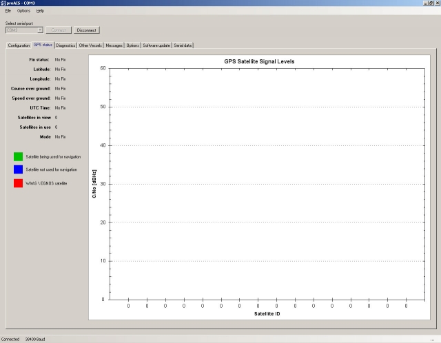Screen dimensions: 441x343
Task: View the Serial data tab
Action: (183, 45)
